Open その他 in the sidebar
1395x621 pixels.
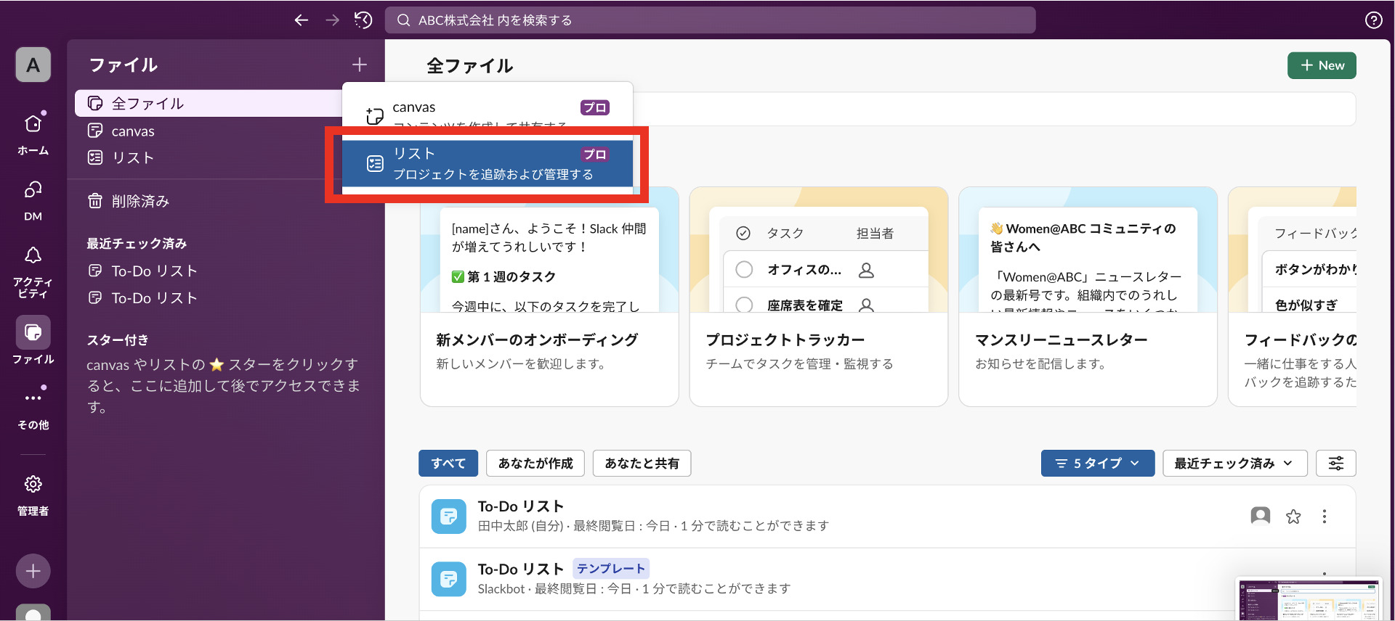33,409
